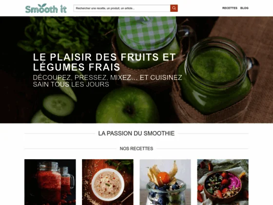Click the hero headline about fruits et légumes frais
273x205 pixels.
click(x=104, y=62)
